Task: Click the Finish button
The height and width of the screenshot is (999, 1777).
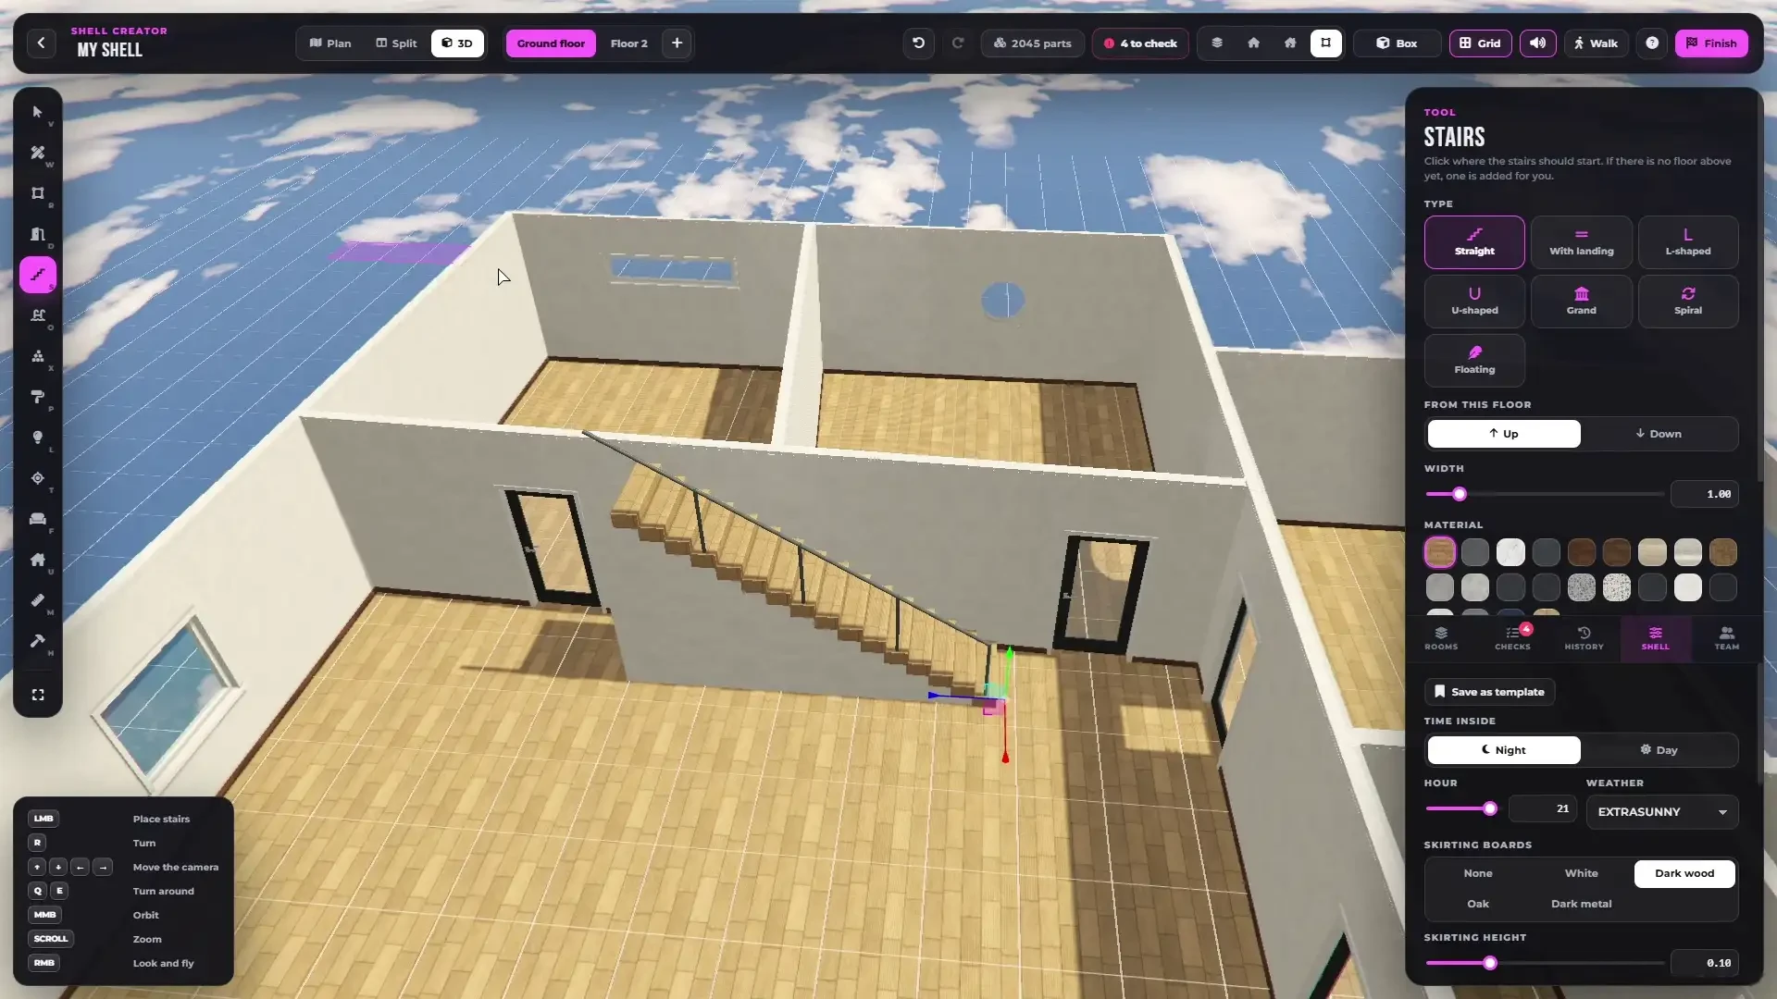Action: click(1711, 43)
